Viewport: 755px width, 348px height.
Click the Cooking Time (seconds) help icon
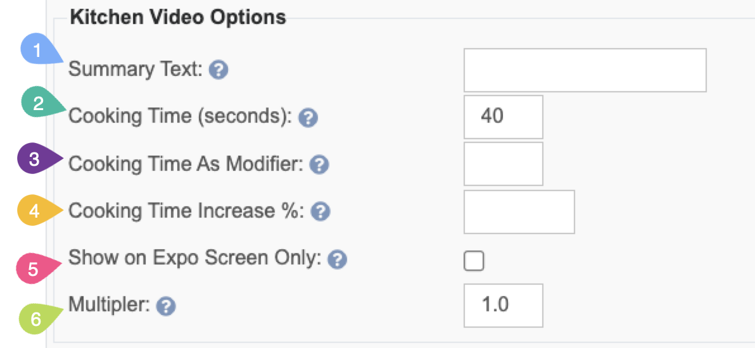tap(308, 118)
